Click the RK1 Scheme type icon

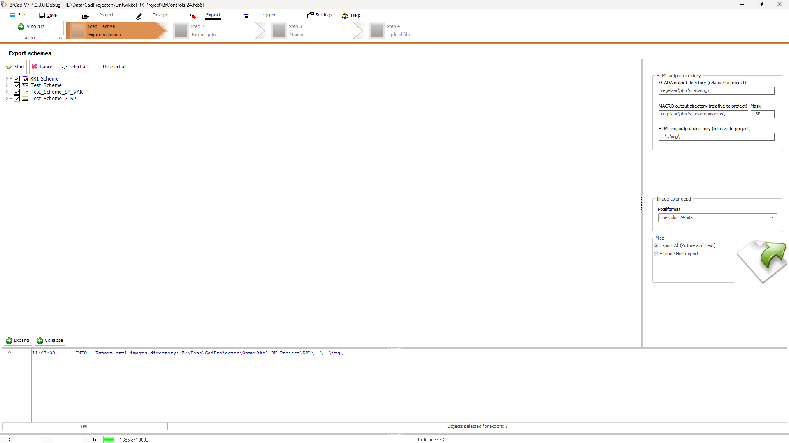pos(26,79)
